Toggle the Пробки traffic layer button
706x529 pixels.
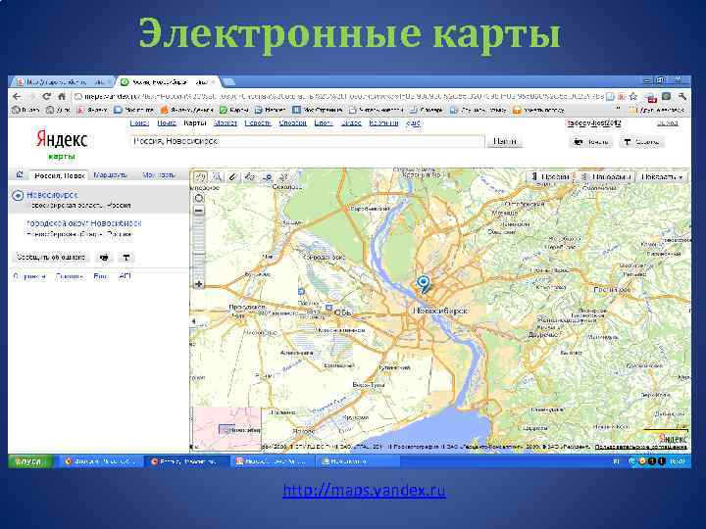(551, 177)
